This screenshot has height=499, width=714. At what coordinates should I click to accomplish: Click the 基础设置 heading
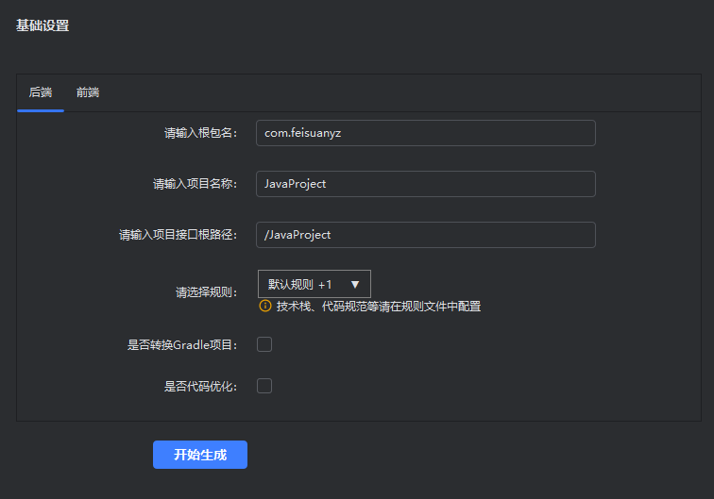[x=42, y=25]
